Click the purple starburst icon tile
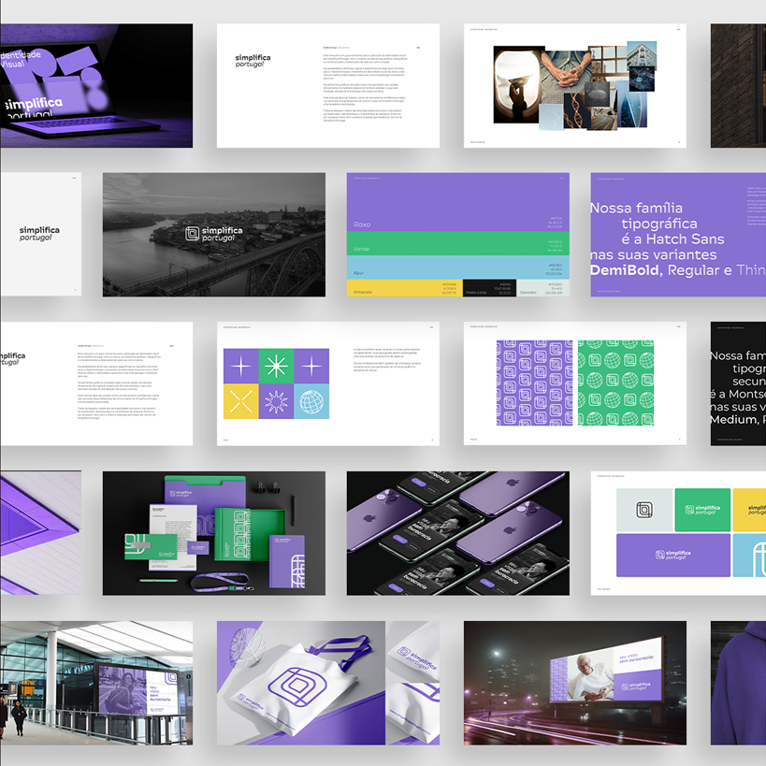The height and width of the screenshot is (766, 766). [276, 401]
